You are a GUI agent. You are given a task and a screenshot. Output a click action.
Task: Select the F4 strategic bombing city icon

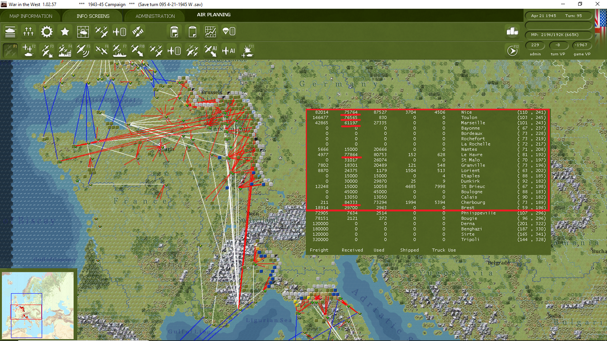(x=65, y=50)
